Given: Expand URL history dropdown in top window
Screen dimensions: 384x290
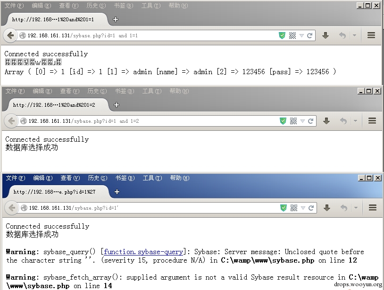Looking at the screenshot, I should (x=302, y=36).
